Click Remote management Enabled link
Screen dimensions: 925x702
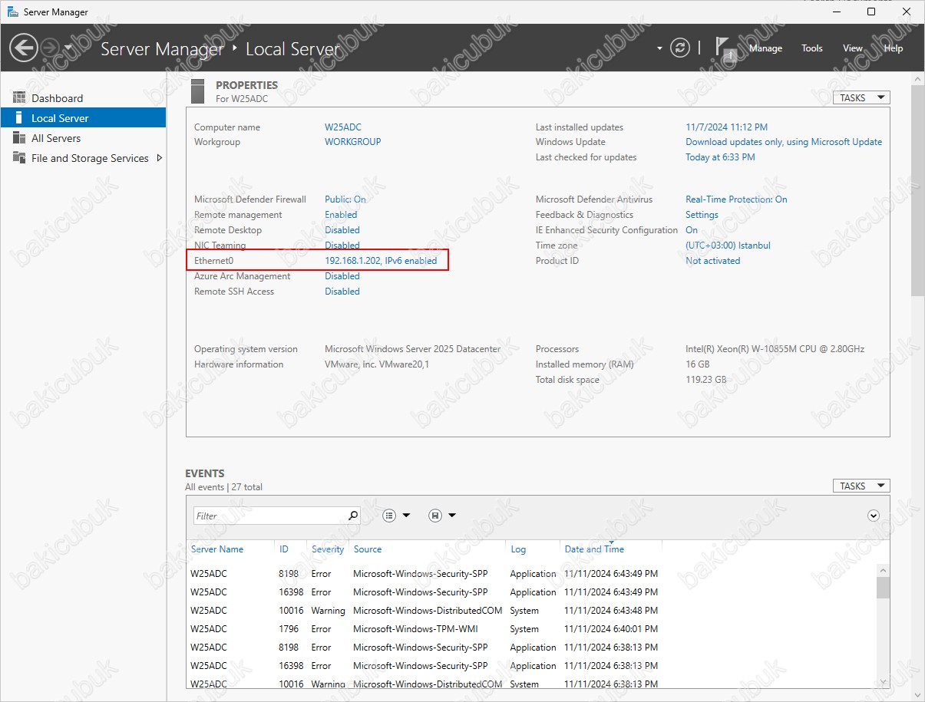point(341,215)
